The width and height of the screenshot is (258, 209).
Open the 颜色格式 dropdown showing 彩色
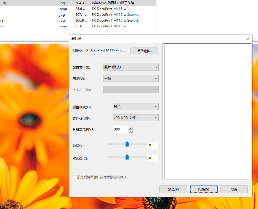135,107
